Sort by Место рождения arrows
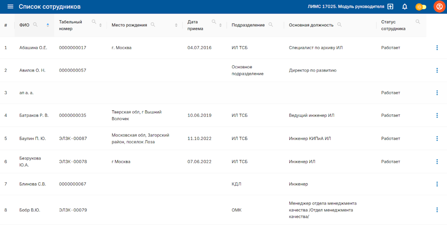This screenshot has height=225, width=447. pos(176,25)
